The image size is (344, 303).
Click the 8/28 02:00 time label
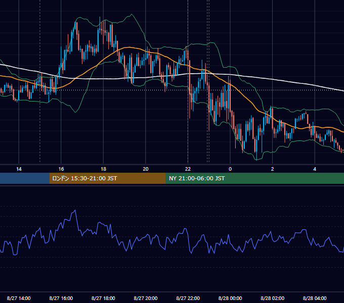point(273,298)
